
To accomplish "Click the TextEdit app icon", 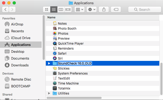I will pyautogui.click(x=55, y=78).
